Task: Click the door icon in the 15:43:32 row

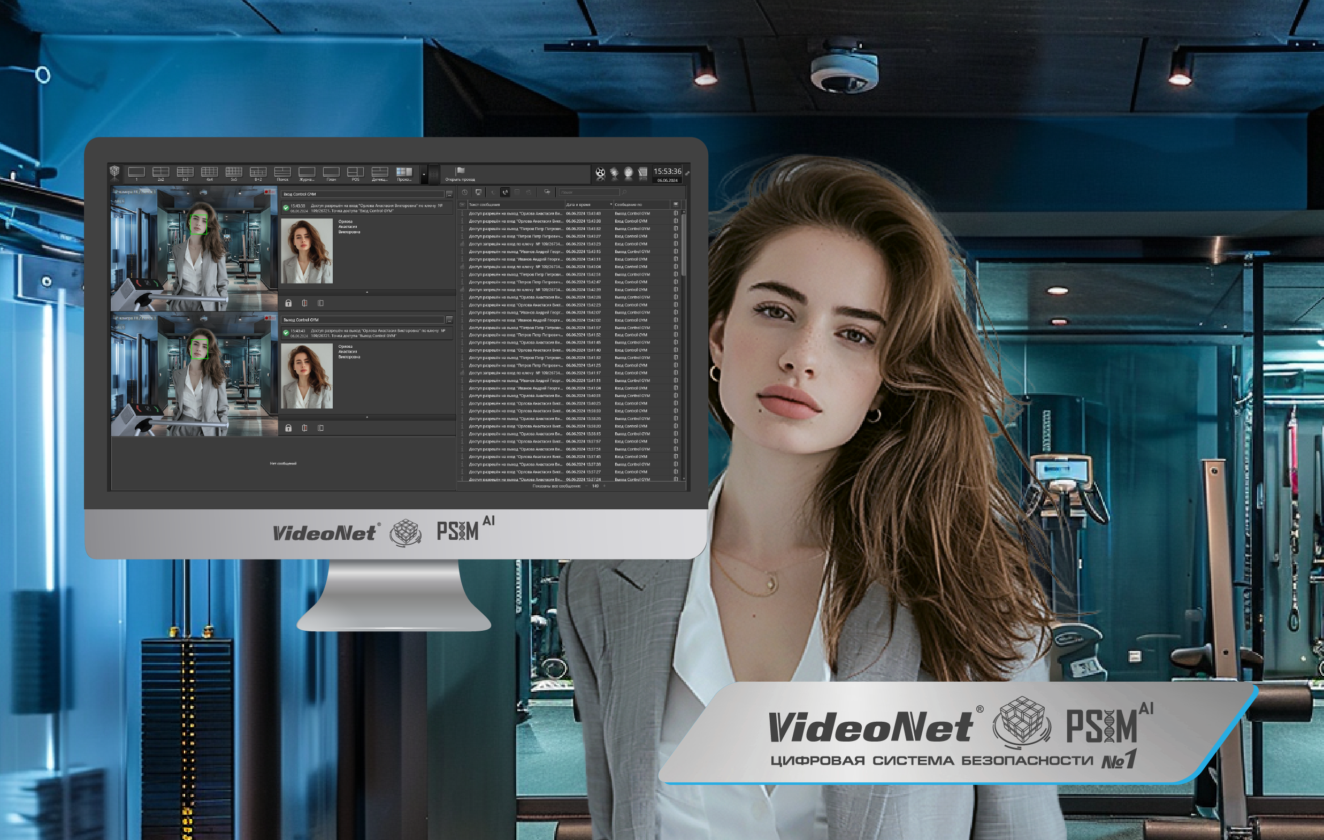Action: 676,229
